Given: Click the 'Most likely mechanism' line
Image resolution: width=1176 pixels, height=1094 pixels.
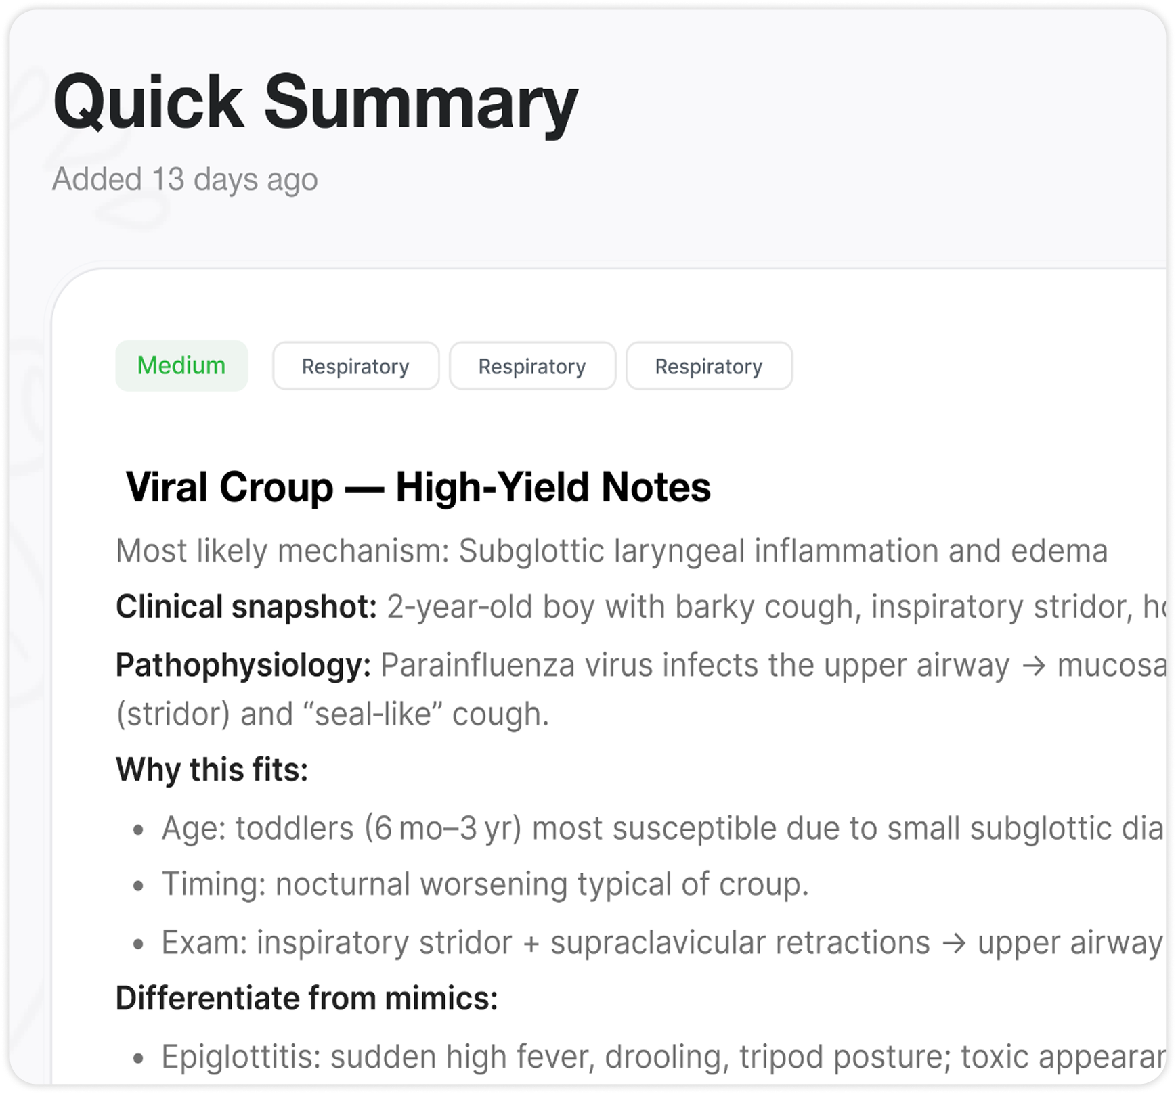Looking at the screenshot, I should [x=611, y=551].
